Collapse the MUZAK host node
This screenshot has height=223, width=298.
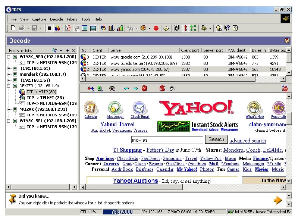coord(9,109)
